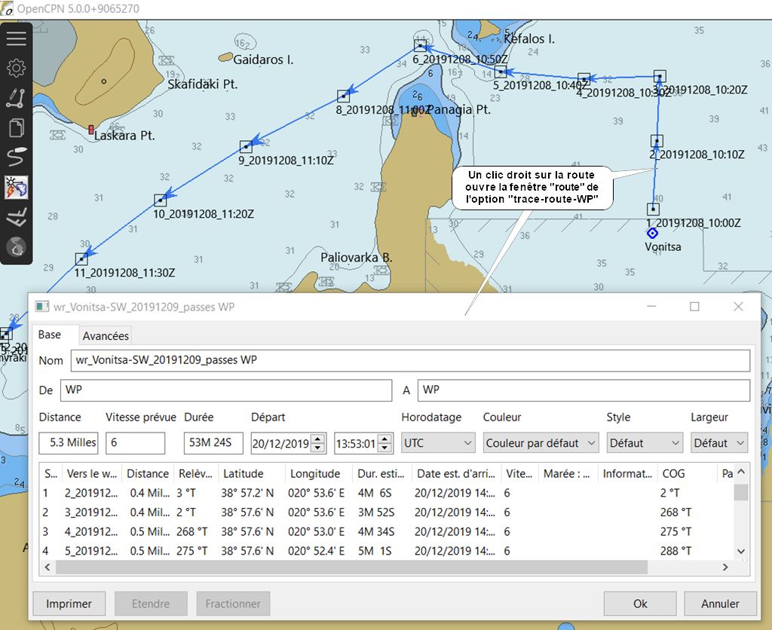The image size is (772, 630).
Task: Click in the Vitesse prévue field
Action: click(135, 443)
